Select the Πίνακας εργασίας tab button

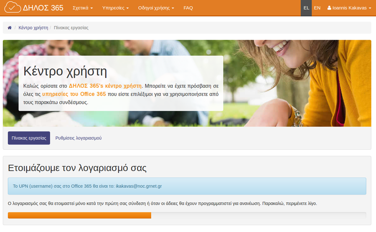click(x=29, y=138)
